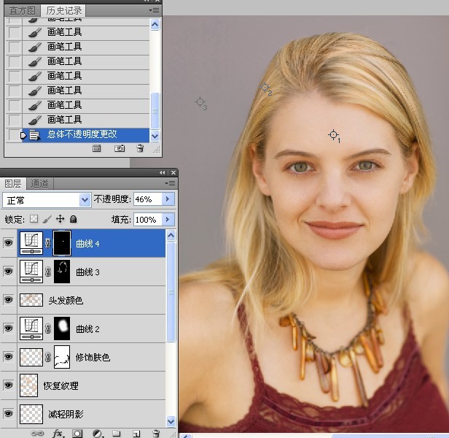The height and width of the screenshot is (438, 449).
Task: Delete history state with trash icon
Action: [x=140, y=148]
